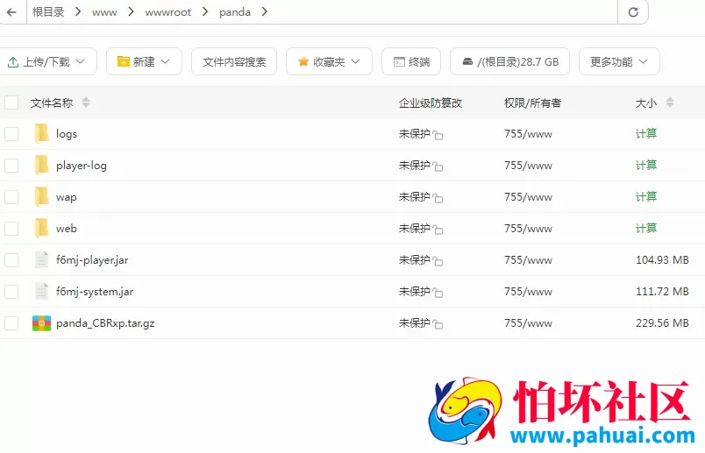
Task: Click the 229.56 MB size value
Action: pyautogui.click(x=662, y=323)
